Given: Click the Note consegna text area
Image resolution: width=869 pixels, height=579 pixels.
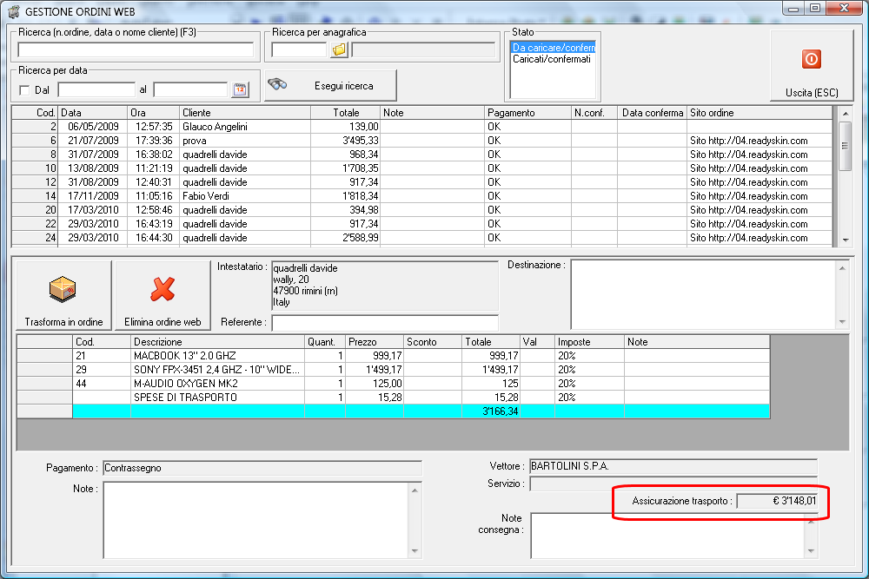Looking at the screenshot, I should pyautogui.click(x=667, y=535).
